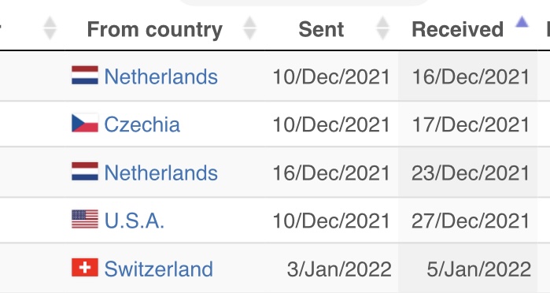Screen dimensions: 550x293
Task: Open the Czechia country link
Action: pyautogui.click(x=142, y=124)
